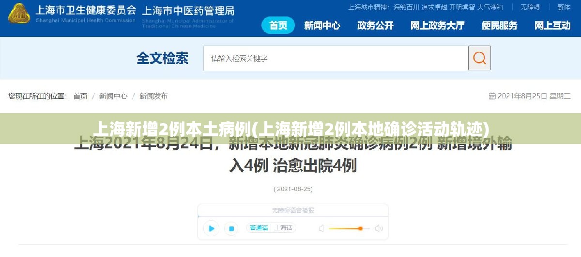Click the 无障碍 accessibility link
581x257 pixels.
(x=530, y=7)
